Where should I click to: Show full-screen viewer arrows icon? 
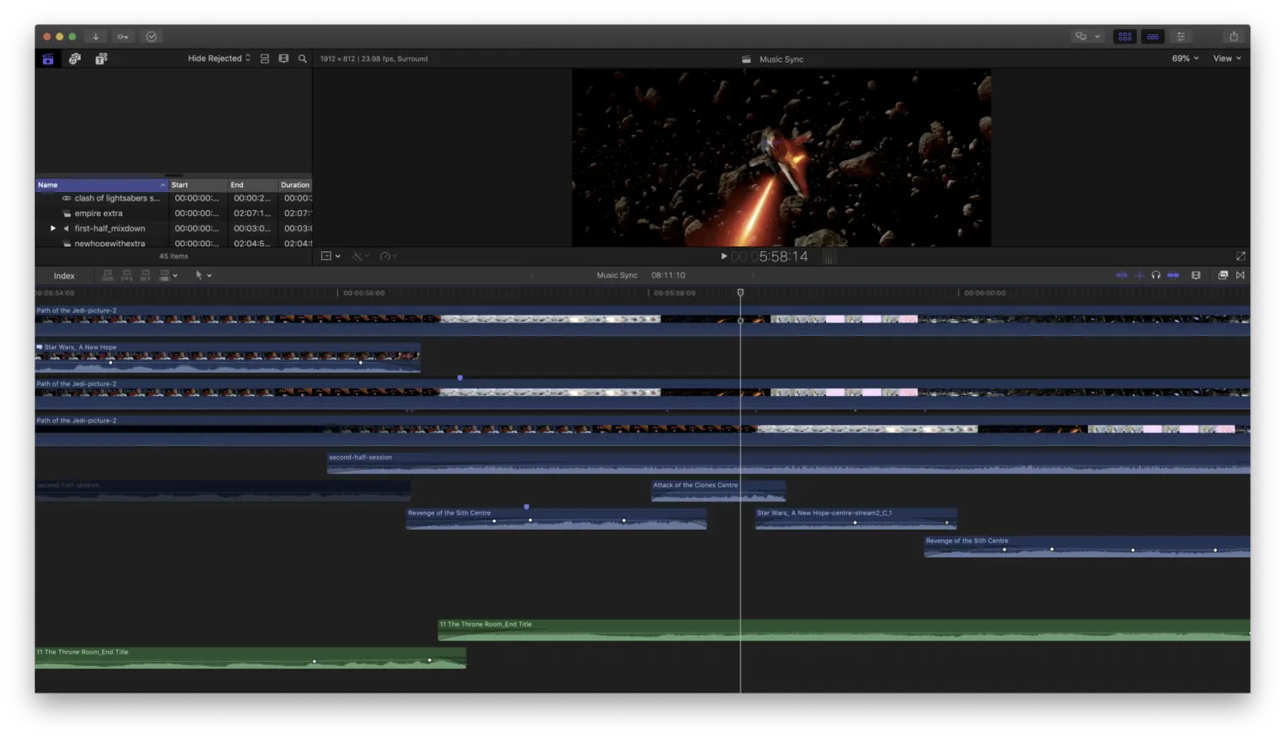[1241, 256]
